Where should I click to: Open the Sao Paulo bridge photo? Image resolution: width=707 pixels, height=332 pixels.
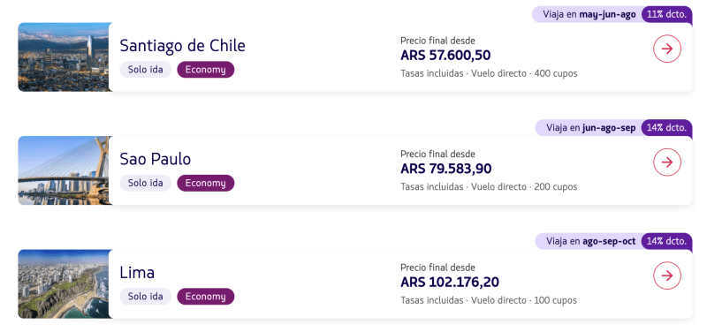(x=64, y=170)
